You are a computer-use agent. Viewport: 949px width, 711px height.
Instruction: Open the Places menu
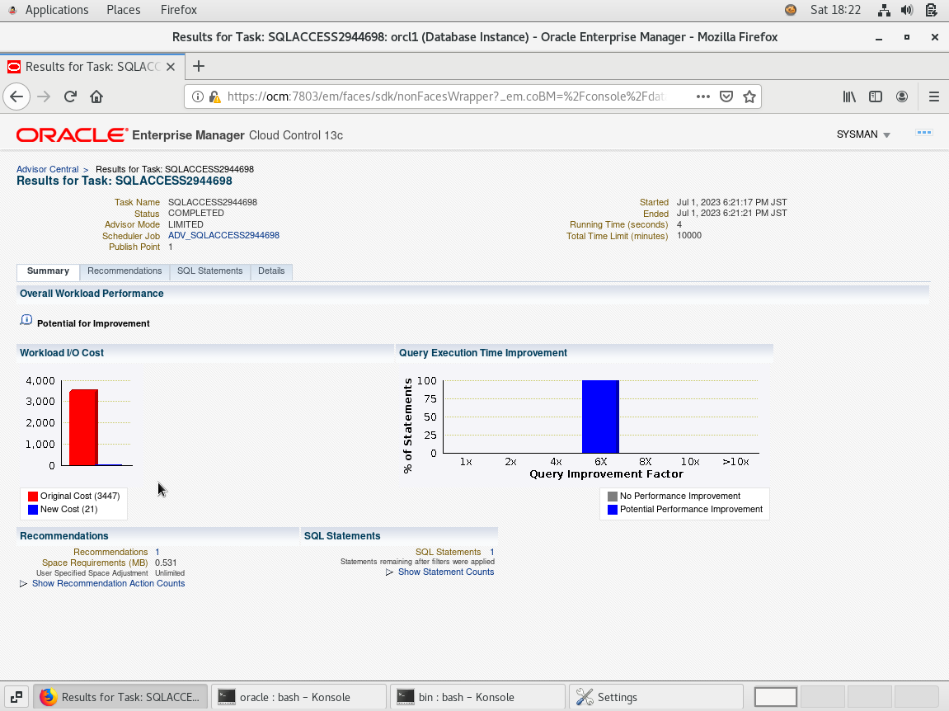click(x=124, y=10)
